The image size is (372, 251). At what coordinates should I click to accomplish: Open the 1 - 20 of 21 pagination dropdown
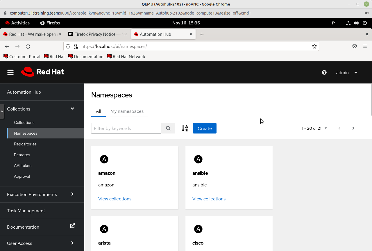point(314,128)
